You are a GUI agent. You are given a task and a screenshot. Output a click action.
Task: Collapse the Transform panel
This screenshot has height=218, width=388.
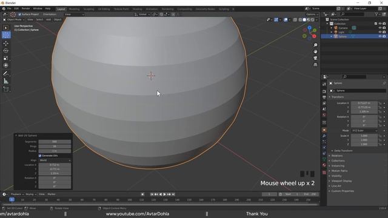tap(338, 97)
